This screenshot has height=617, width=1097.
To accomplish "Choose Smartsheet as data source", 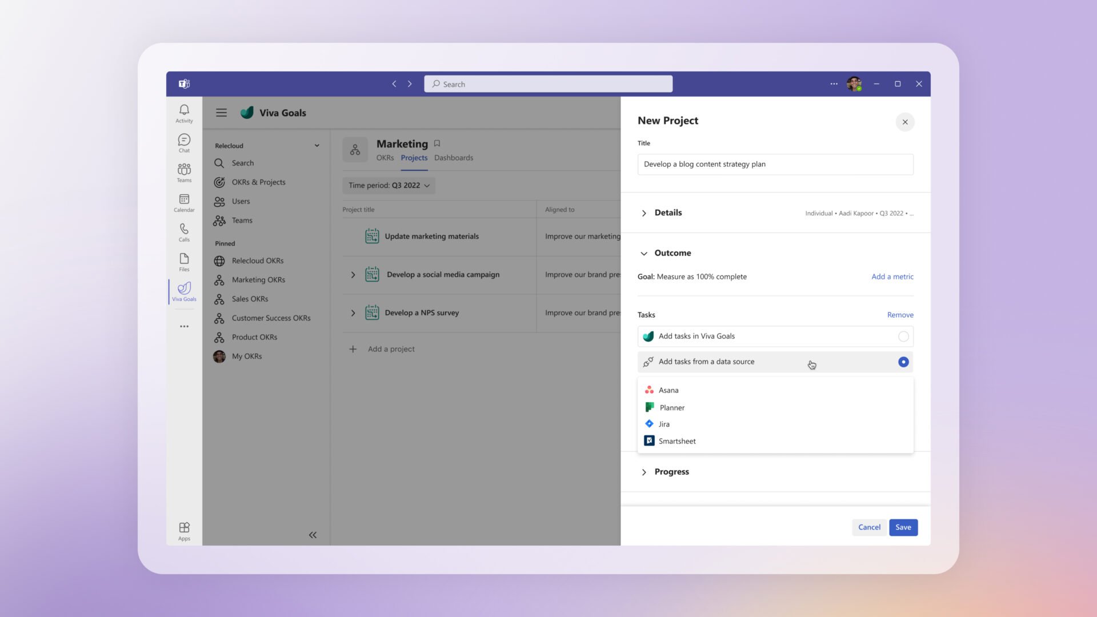I will pos(775,441).
